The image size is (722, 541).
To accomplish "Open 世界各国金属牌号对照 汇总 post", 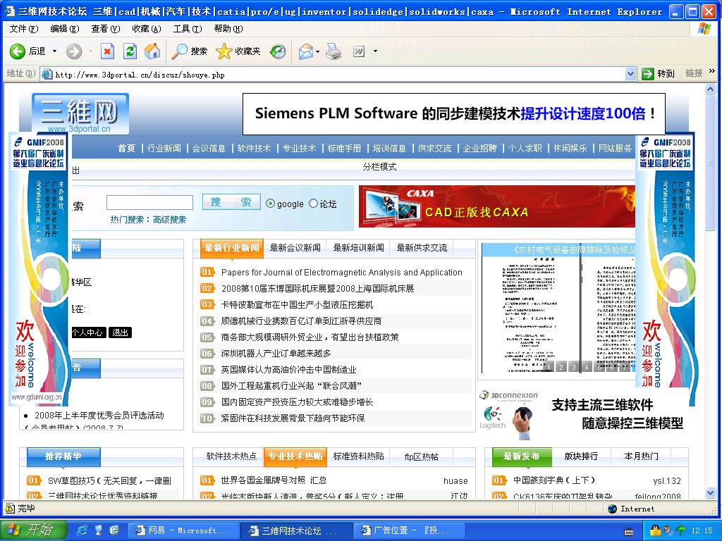I will (274, 480).
